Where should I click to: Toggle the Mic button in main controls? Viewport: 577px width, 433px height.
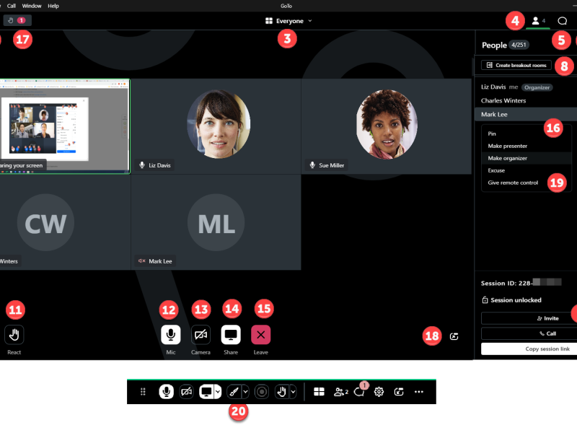[x=171, y=335]
